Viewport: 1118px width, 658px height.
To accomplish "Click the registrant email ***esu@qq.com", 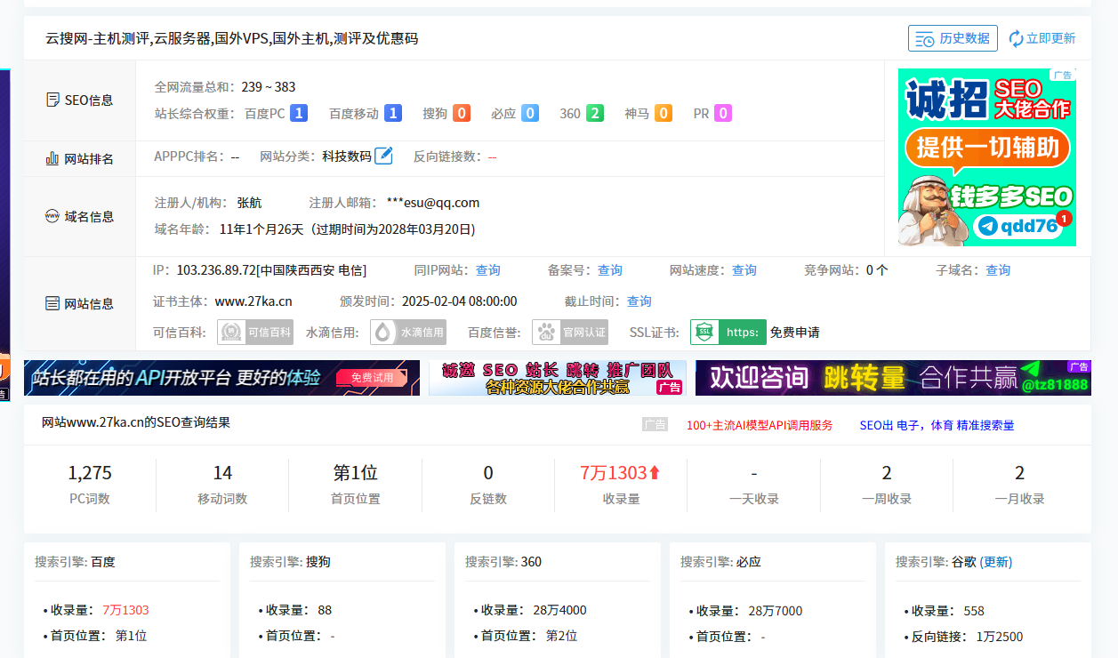I will 433,203.
